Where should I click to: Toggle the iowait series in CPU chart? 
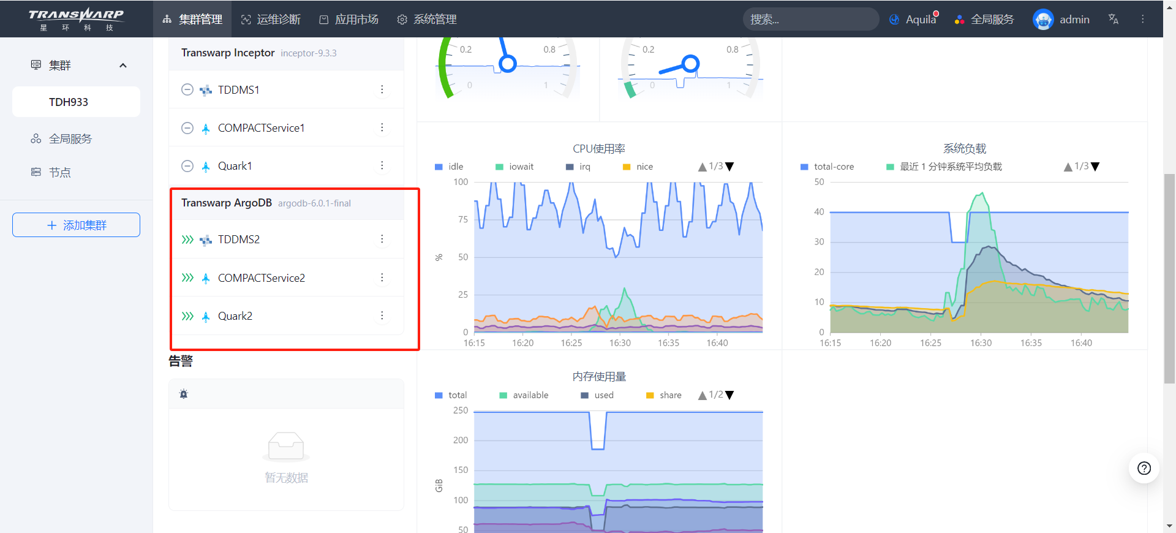[514, 167]
